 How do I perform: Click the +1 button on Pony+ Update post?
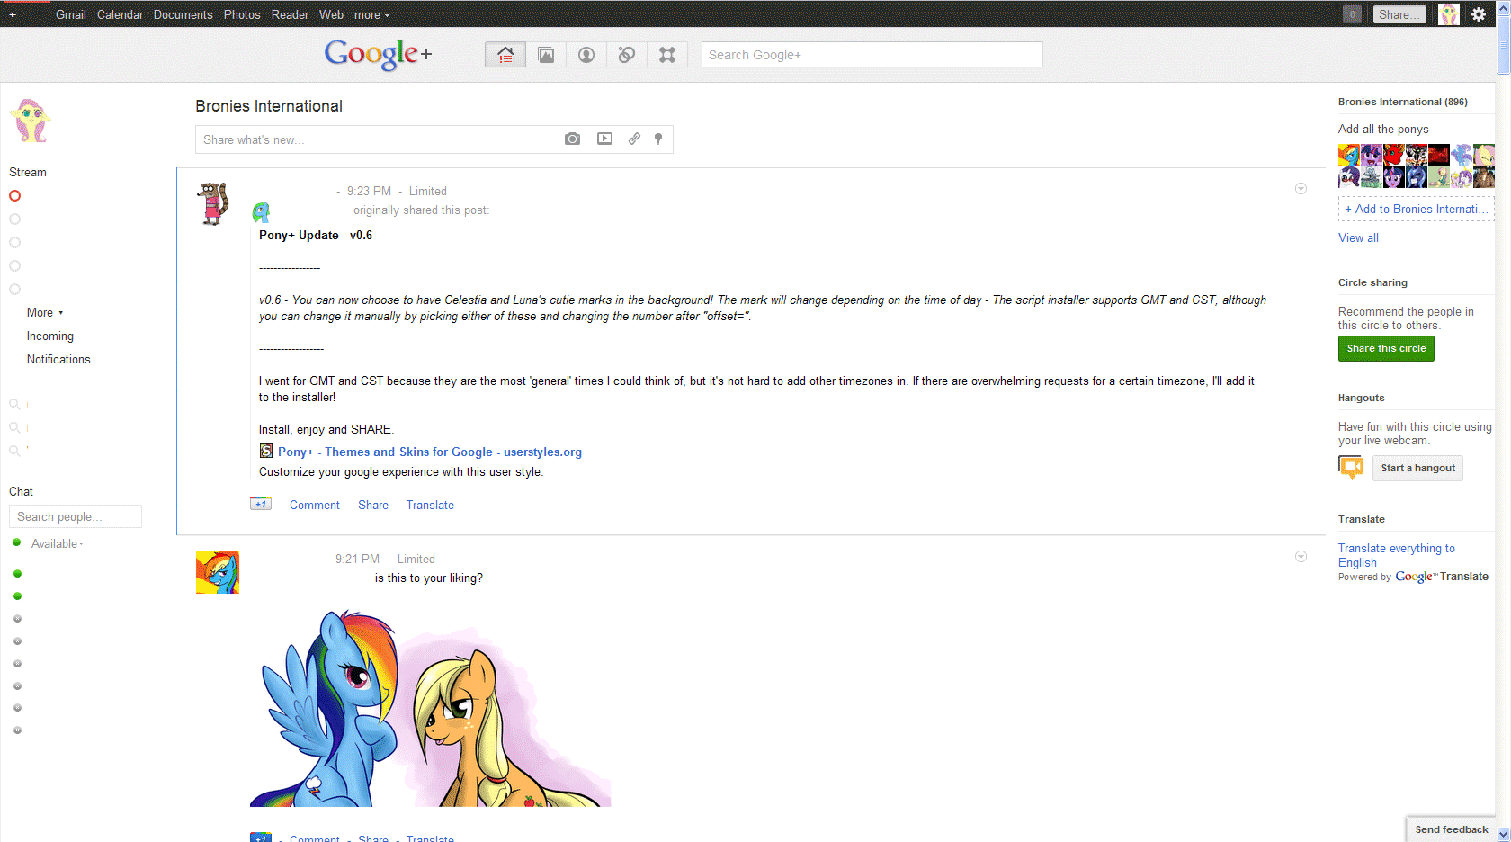260,504
